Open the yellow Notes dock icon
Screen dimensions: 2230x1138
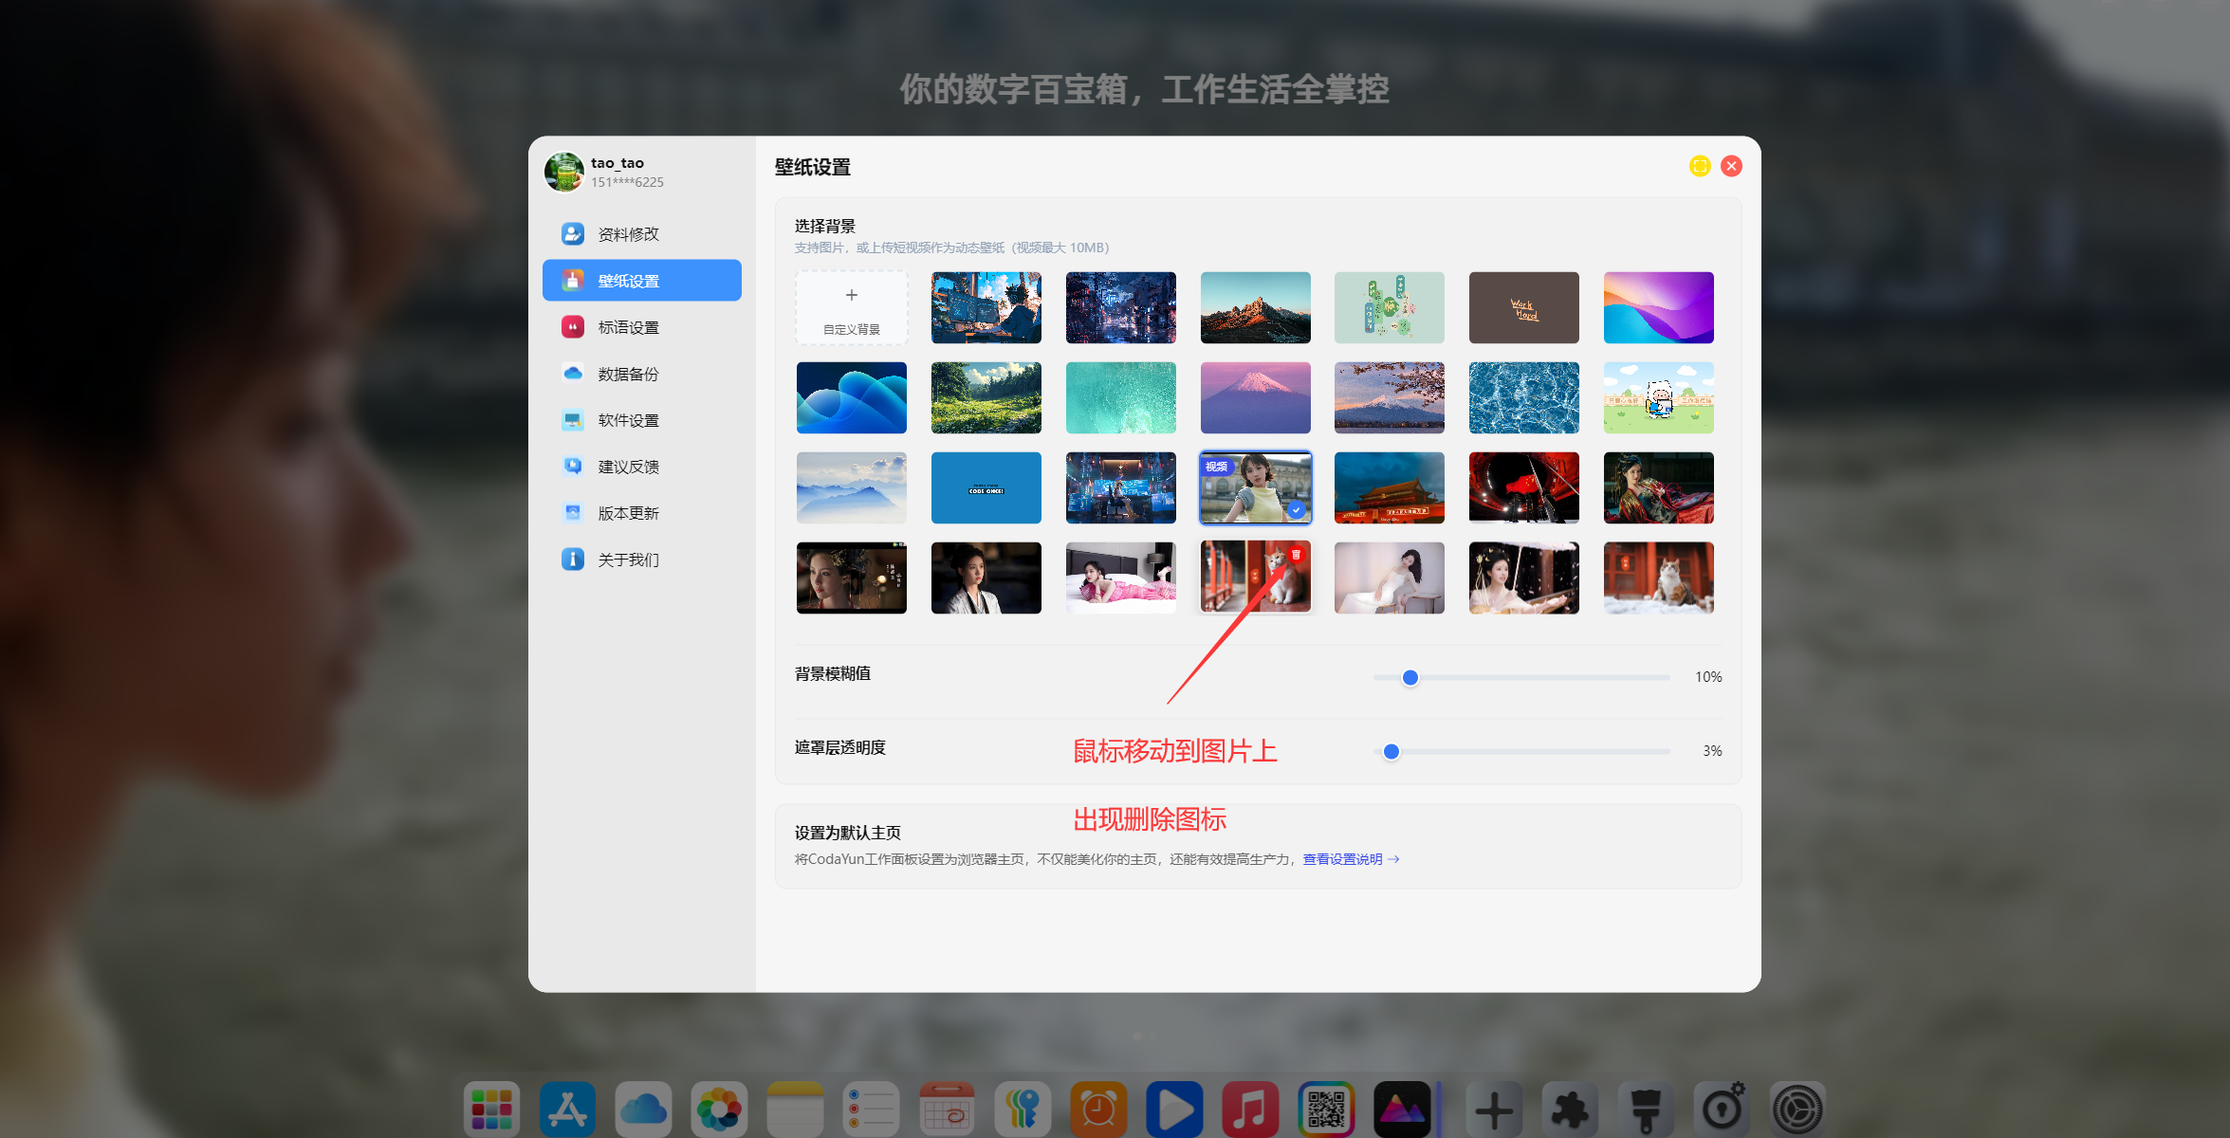click(x=795, y=1109)
